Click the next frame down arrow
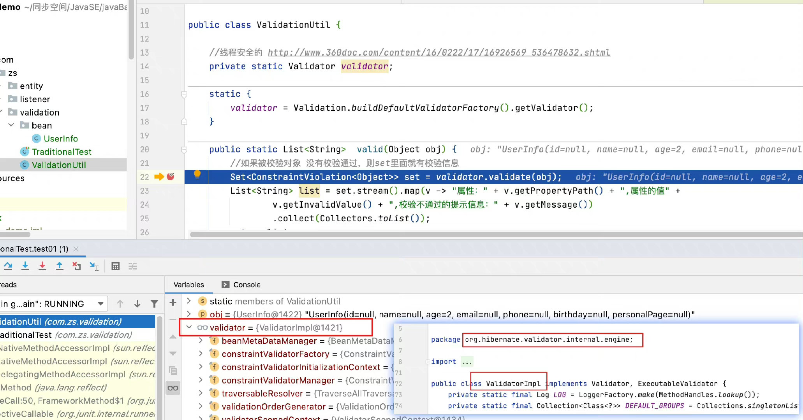 coord(137,304)
